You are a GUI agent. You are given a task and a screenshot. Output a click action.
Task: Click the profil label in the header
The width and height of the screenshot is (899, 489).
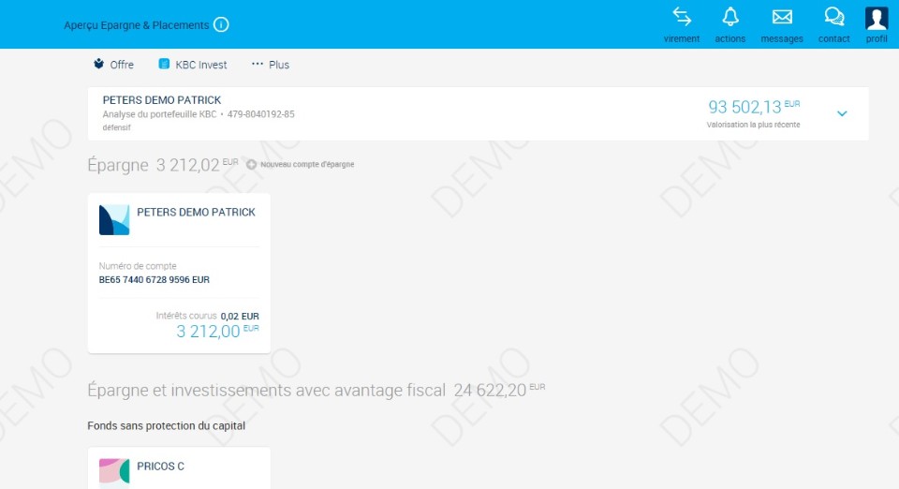pyautogui.click(x=877, y=39)
